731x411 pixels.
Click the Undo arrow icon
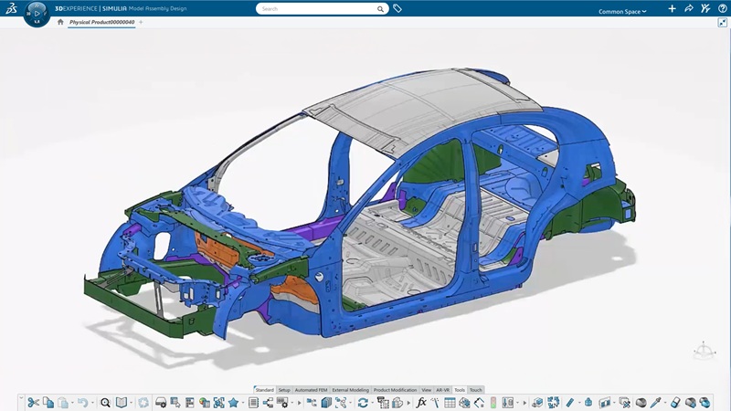point(82,403)
